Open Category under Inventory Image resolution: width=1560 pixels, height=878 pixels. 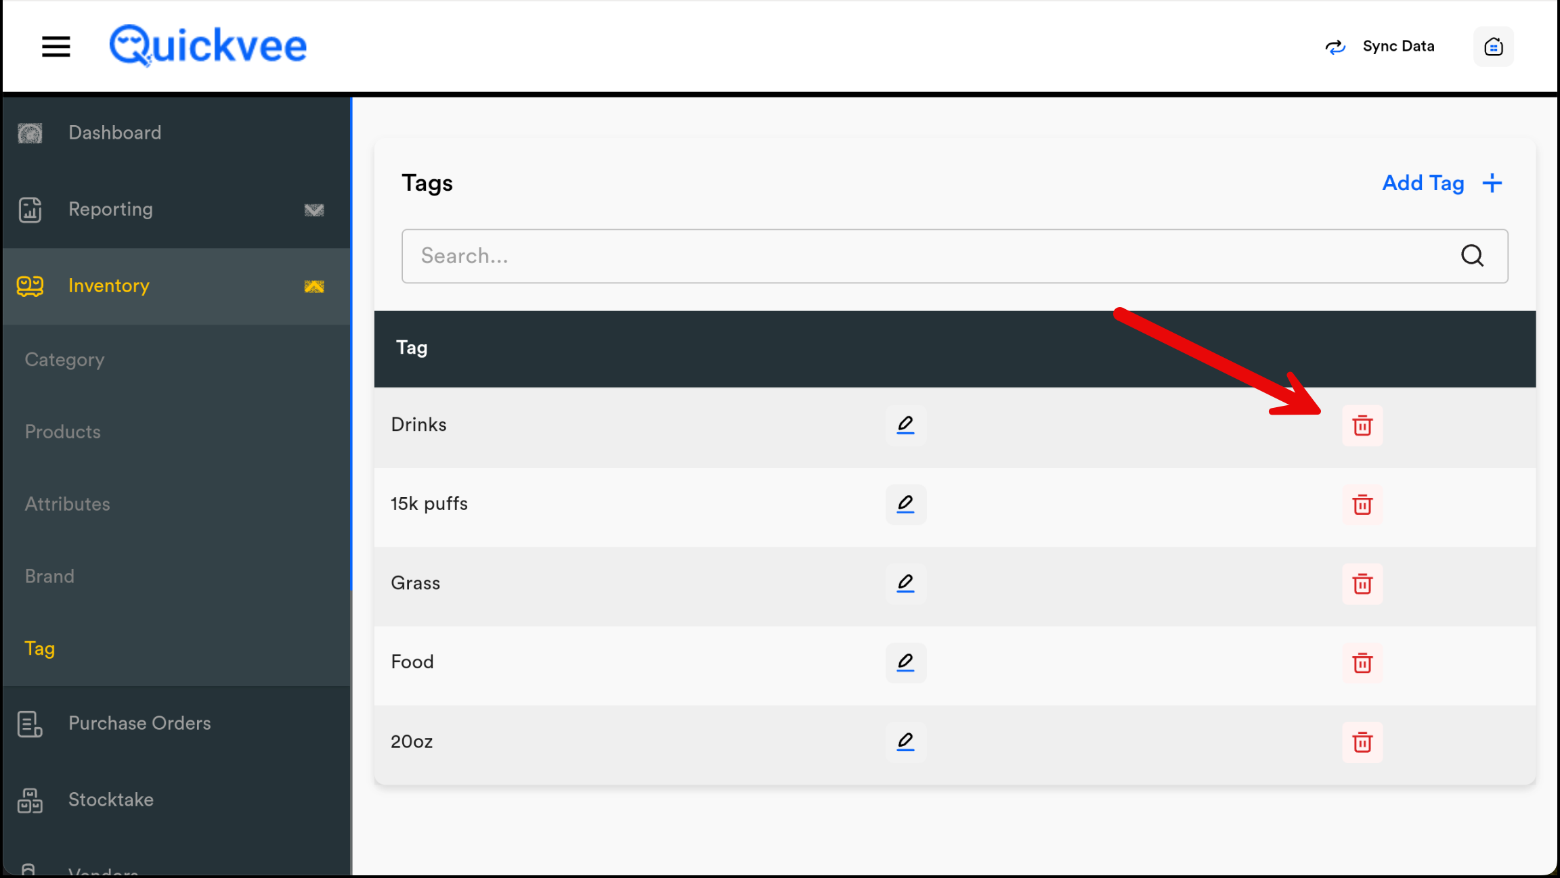(65, 360)
